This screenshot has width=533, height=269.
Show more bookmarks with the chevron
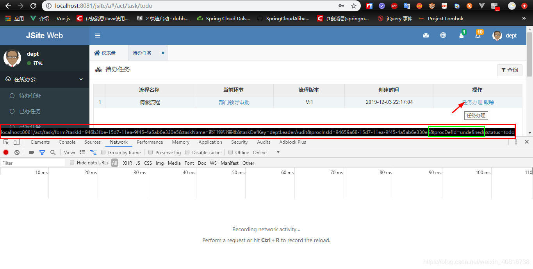point(524,18)
